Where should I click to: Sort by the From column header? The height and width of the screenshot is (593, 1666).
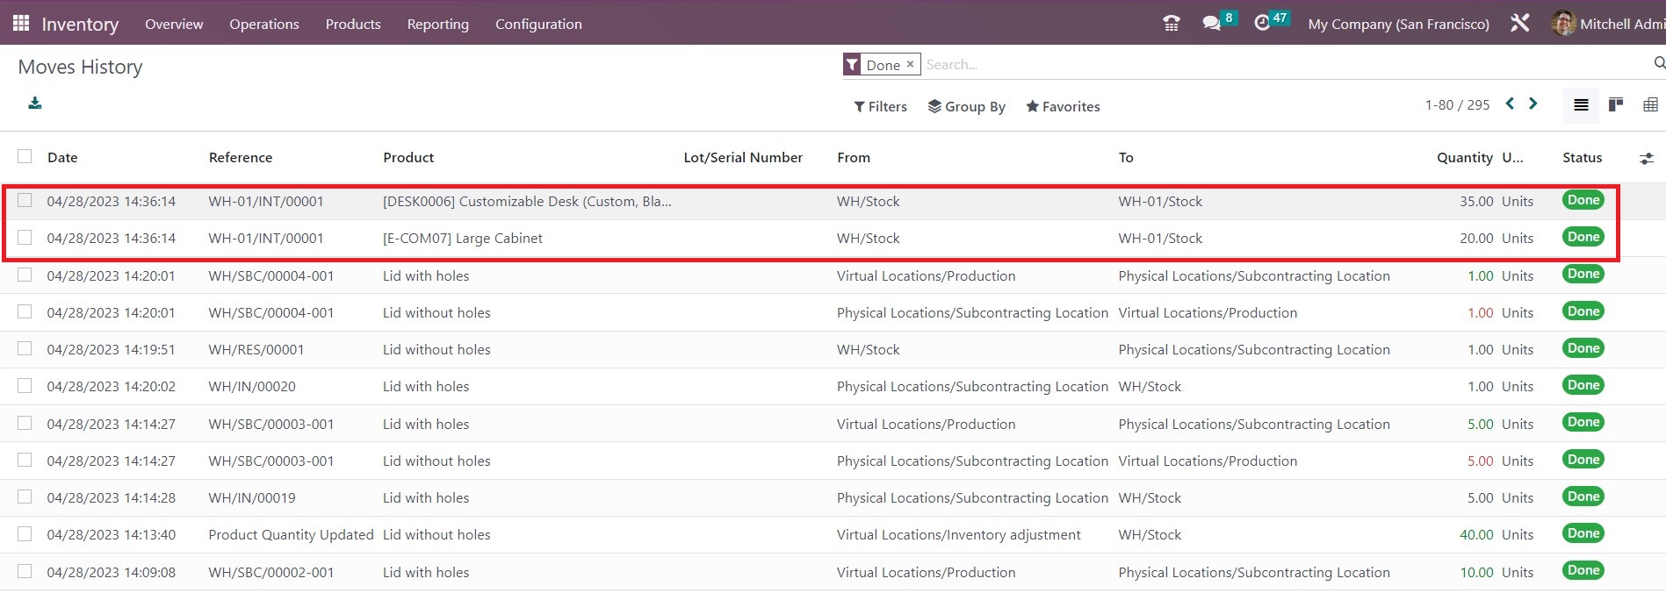coord(854,157)
